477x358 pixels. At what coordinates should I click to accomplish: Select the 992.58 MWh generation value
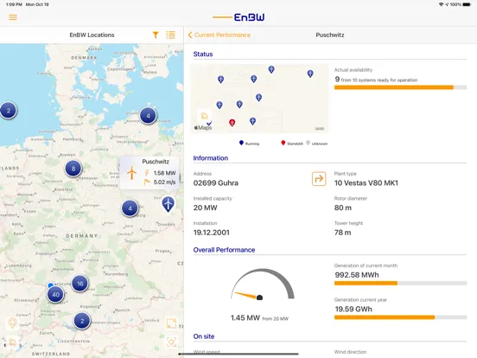(x=357, y=275)
